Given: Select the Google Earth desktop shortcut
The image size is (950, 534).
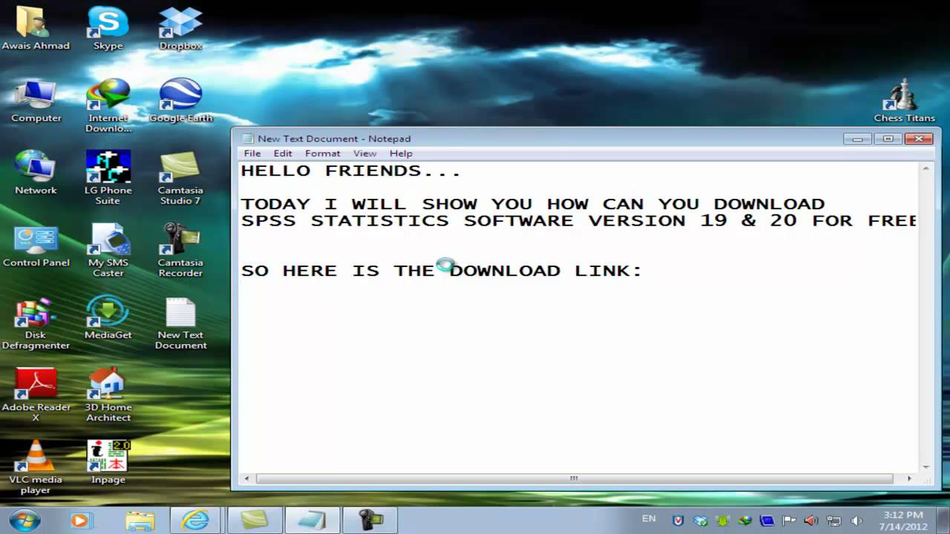Looking at the screenshot, I should 180,101.
